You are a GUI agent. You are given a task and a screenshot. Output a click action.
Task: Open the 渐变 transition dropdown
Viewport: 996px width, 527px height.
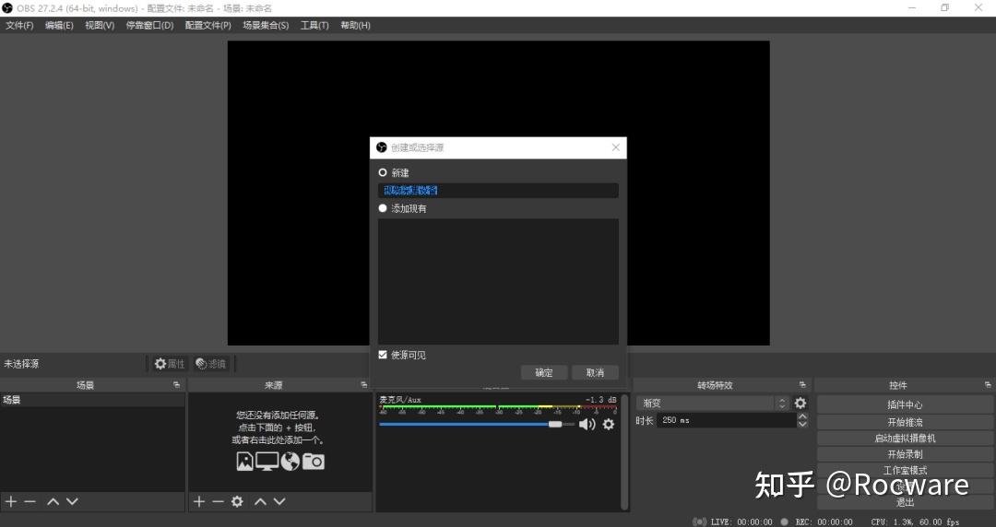(714, 404)
